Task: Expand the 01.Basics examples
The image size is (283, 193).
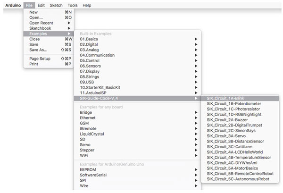Action: tap(137, 39)
